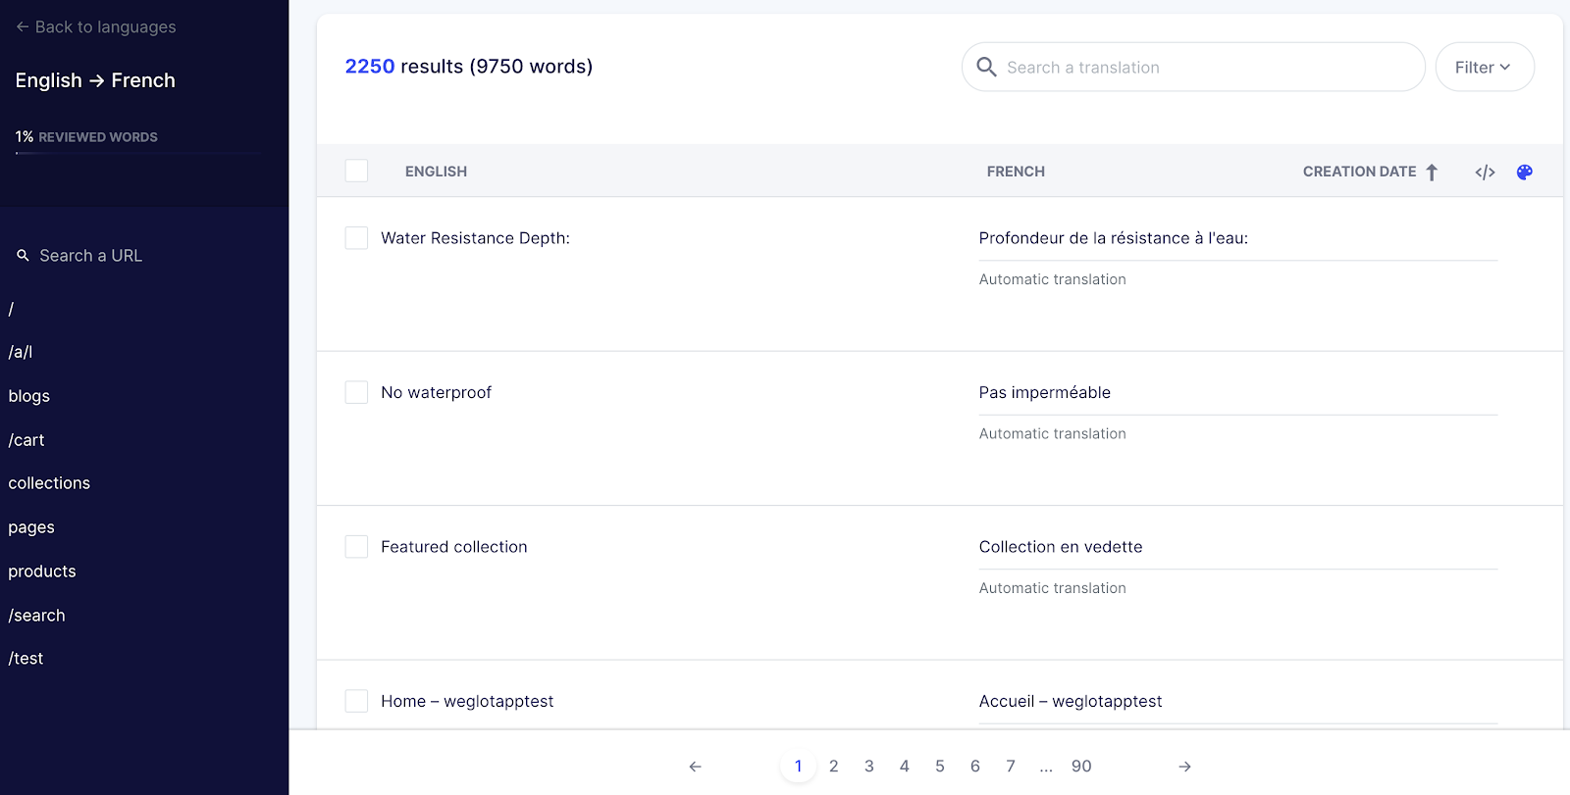This screenshot has width=1570, height=795.
Task: Select the /search URL entry
Action: click(x=37, y=616)
